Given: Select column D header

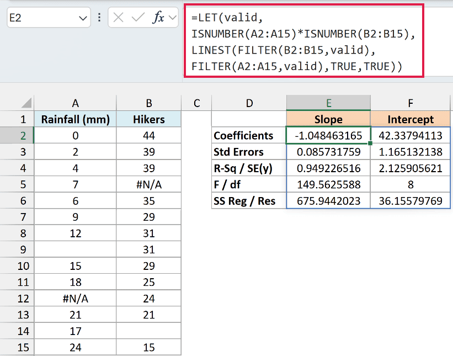Looking at the screenshot, I should [249, 103].
